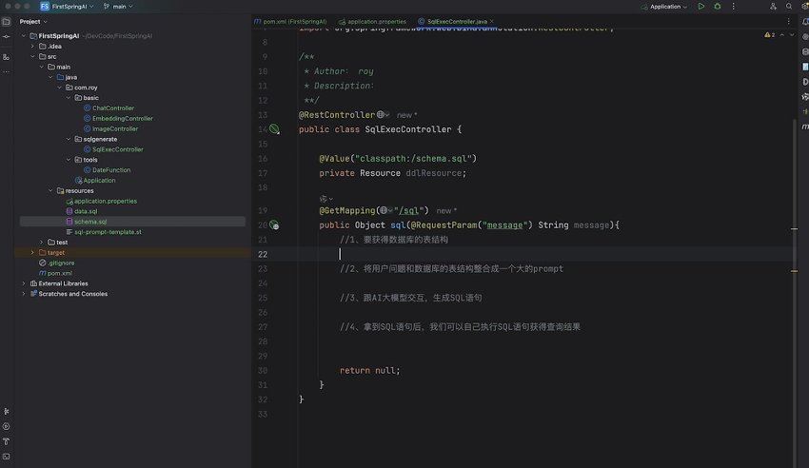Open the Terminal tool window icon
The image size is (809, 468).
[x=7, y=457]
